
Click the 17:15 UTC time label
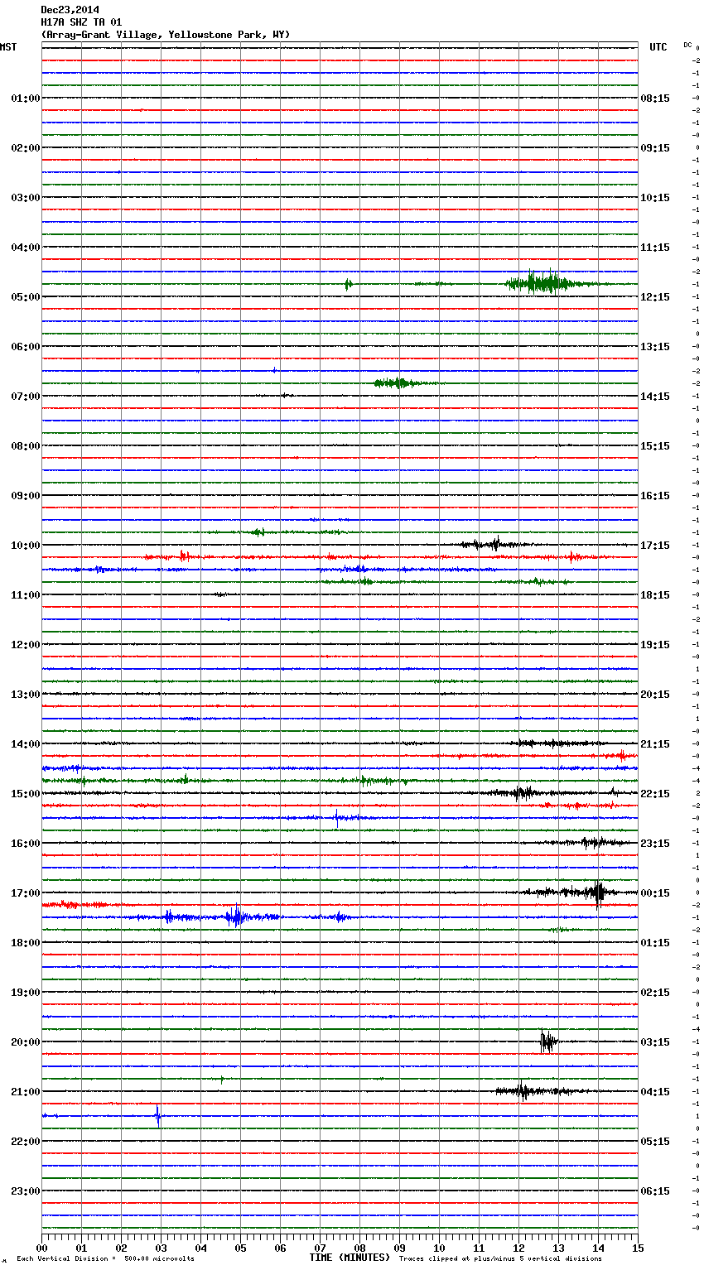pyautogui.click(x=655, y=546)
